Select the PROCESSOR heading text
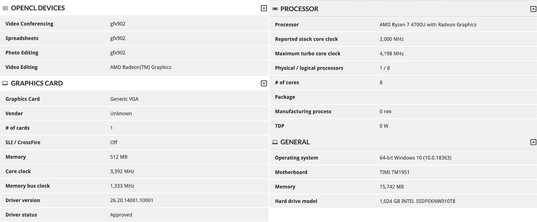The image size is (537, 222). [x=299, y=9]
